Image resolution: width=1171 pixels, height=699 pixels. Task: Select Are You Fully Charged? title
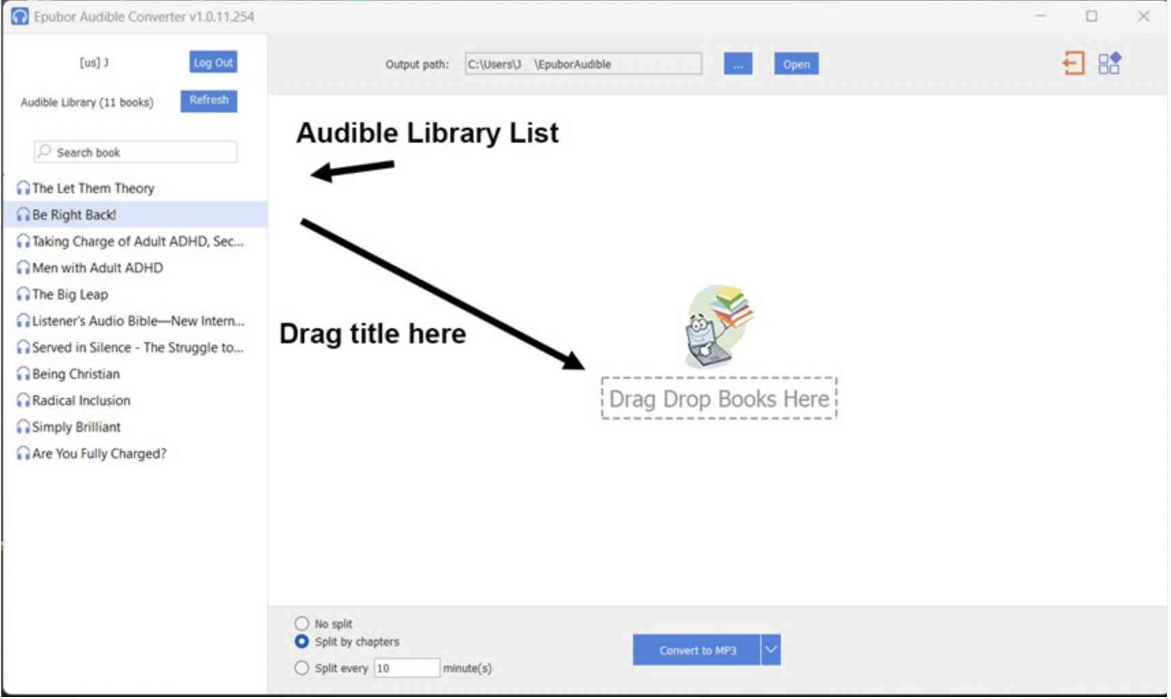pos(100,454)
